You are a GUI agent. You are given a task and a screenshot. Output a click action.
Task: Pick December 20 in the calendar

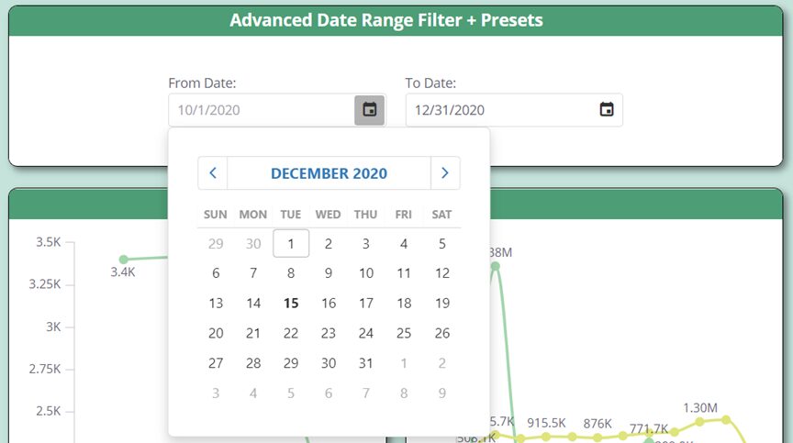(216, 334)
